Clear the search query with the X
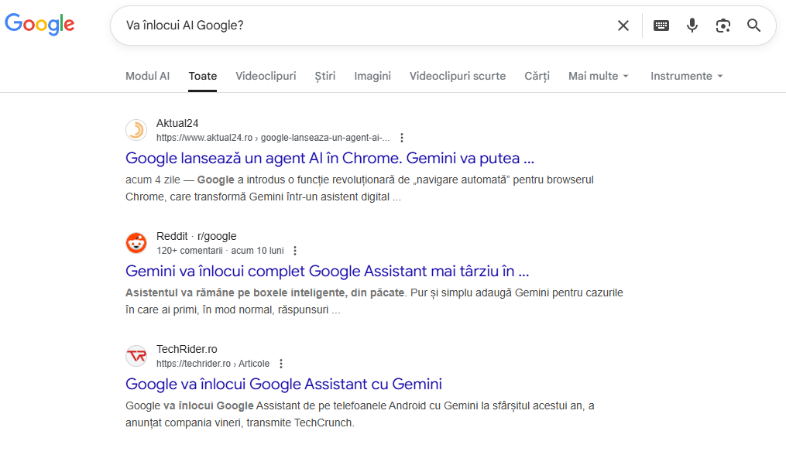 click(623, 25)
